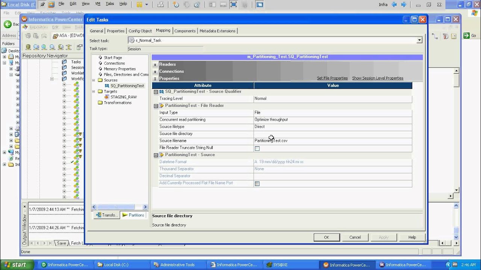Click Set File Properties link

tap(332, 78)
